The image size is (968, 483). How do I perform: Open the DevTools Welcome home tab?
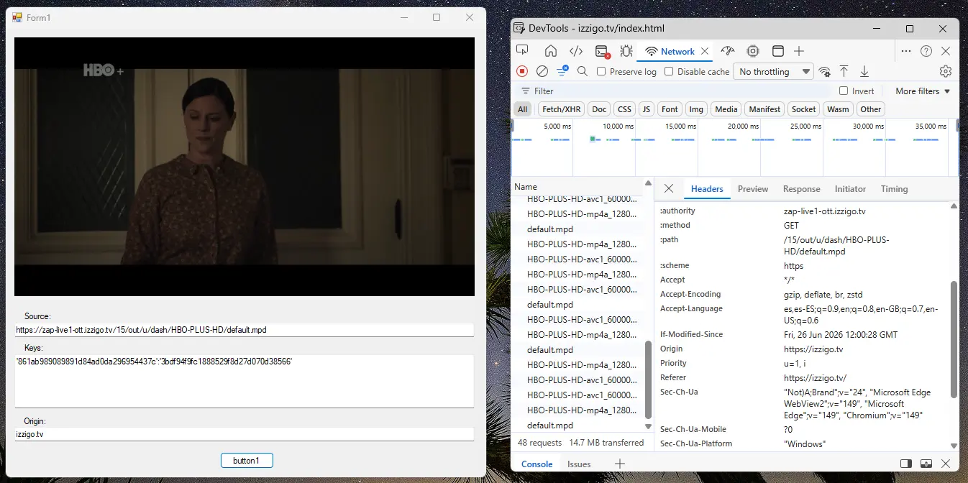[x=551, y=50]
